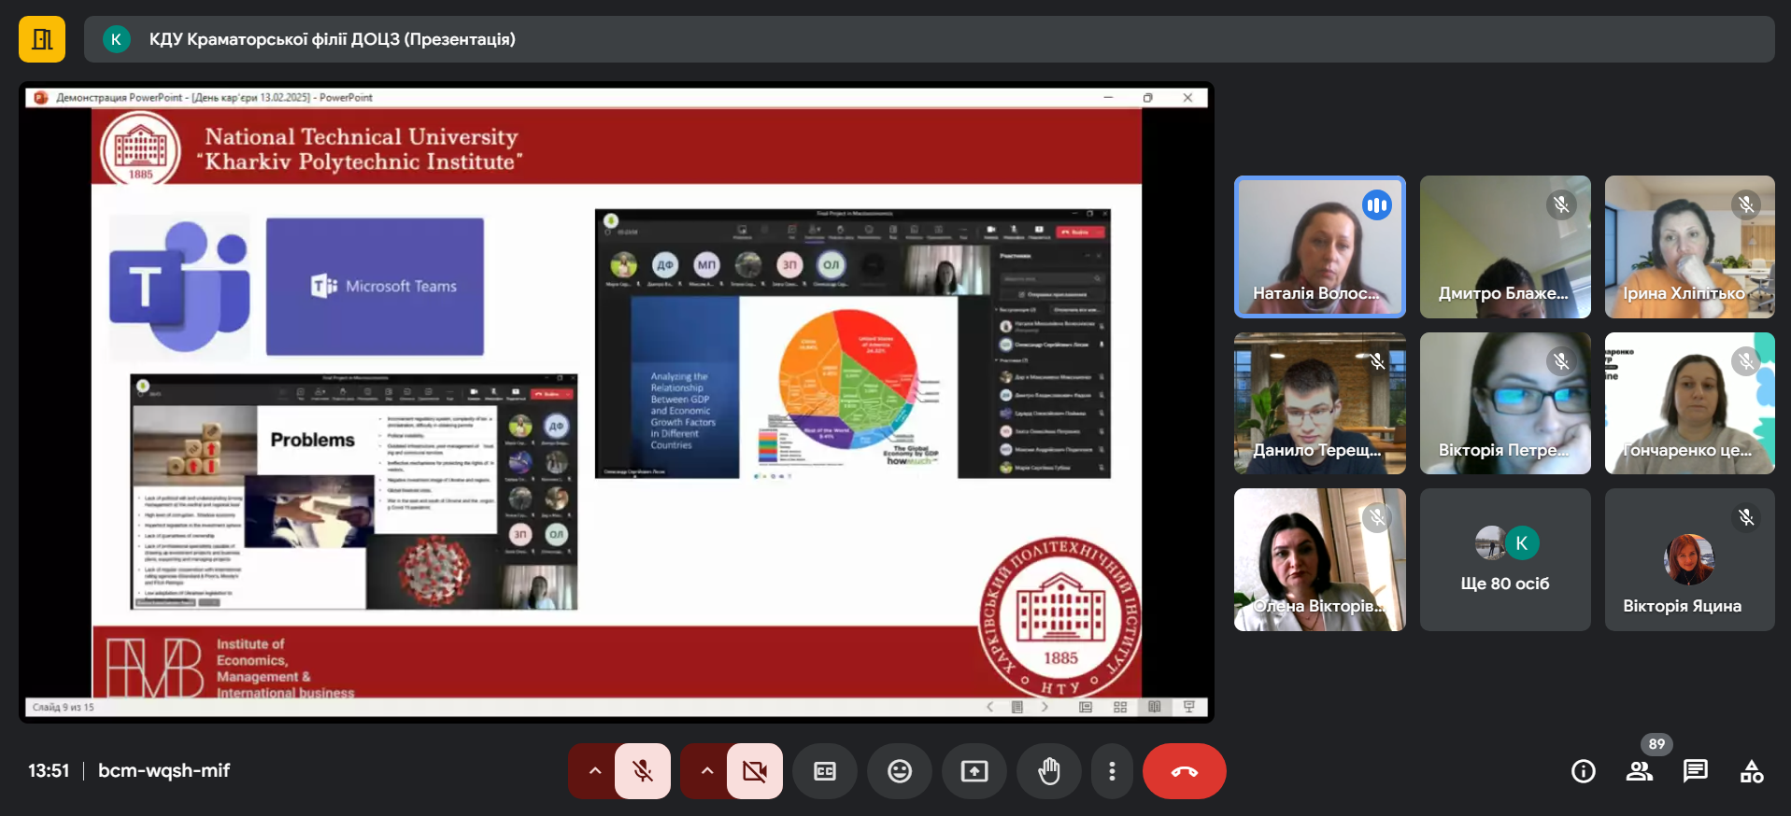Click the present screen icon
This screenshot has width=1791, height=816.
(974, 771)
